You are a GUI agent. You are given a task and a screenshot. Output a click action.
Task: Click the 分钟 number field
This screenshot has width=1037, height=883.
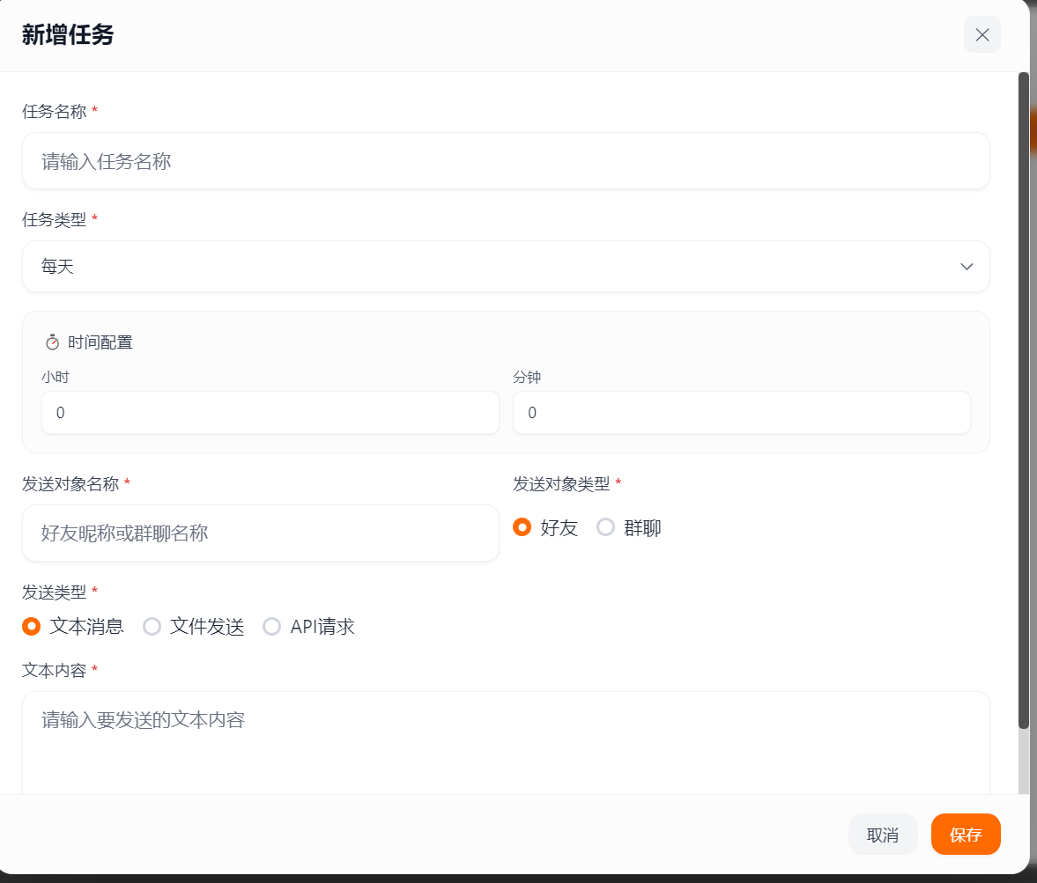741,413
